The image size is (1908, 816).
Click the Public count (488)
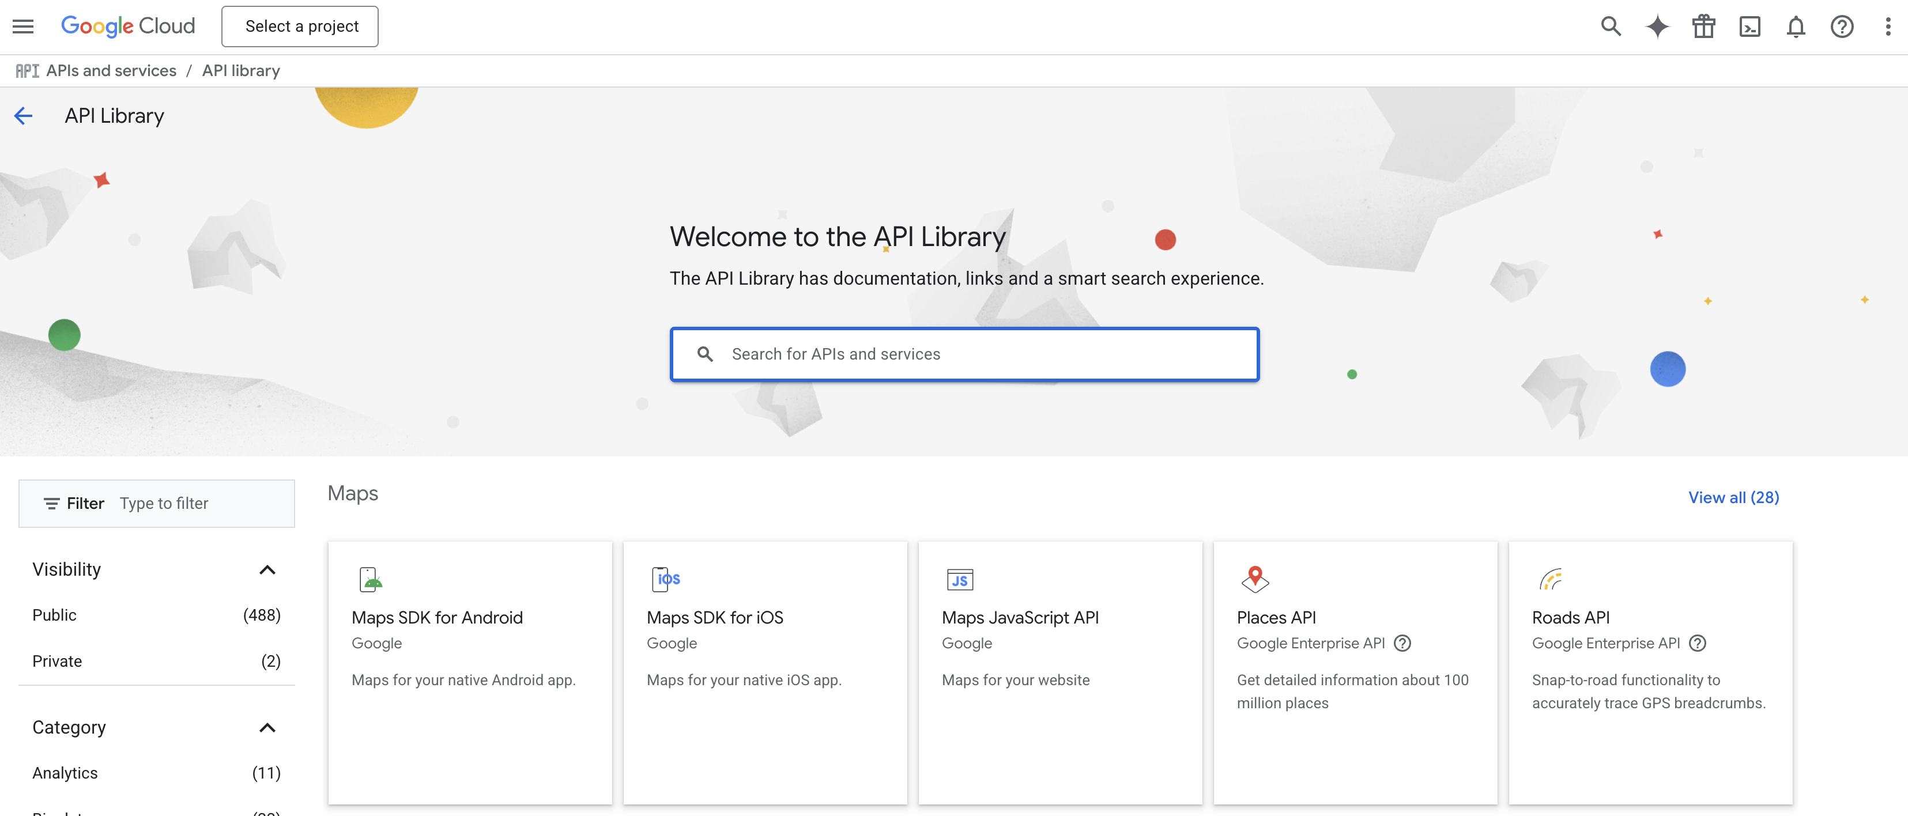262,615
